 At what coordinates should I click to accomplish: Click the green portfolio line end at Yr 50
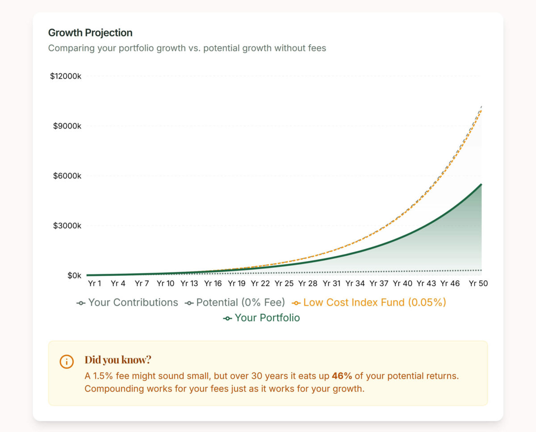tap(481, 184)
